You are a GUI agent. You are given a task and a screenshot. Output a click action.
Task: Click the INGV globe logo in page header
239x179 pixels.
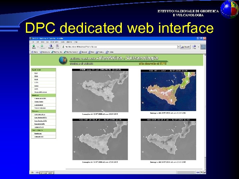pyautogui.click(x=63, y=60)
